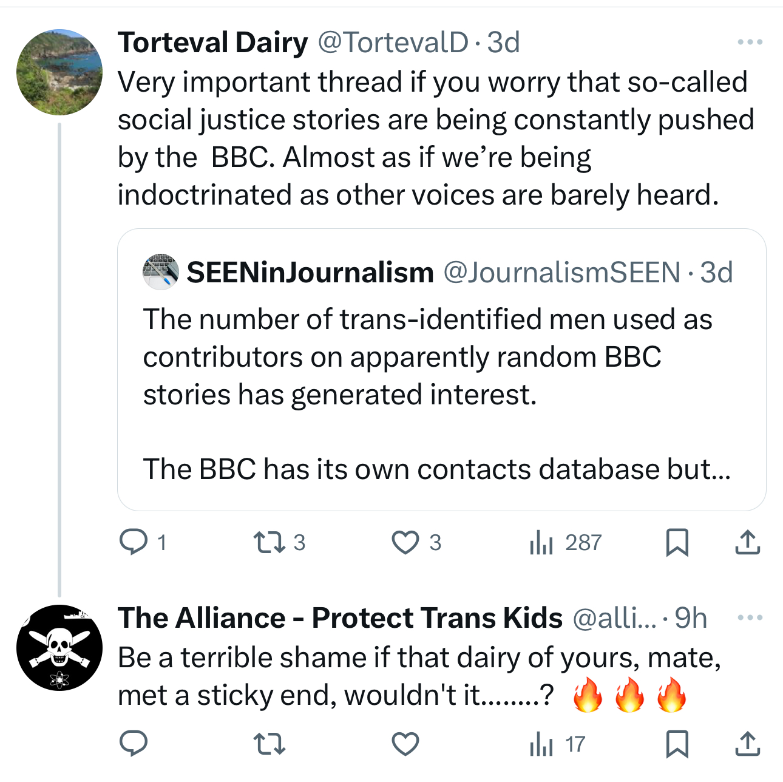The width and height of the screenshot is (783, 782).
Task: Share The Alliance's reply
Action: [x=747, y=744]
